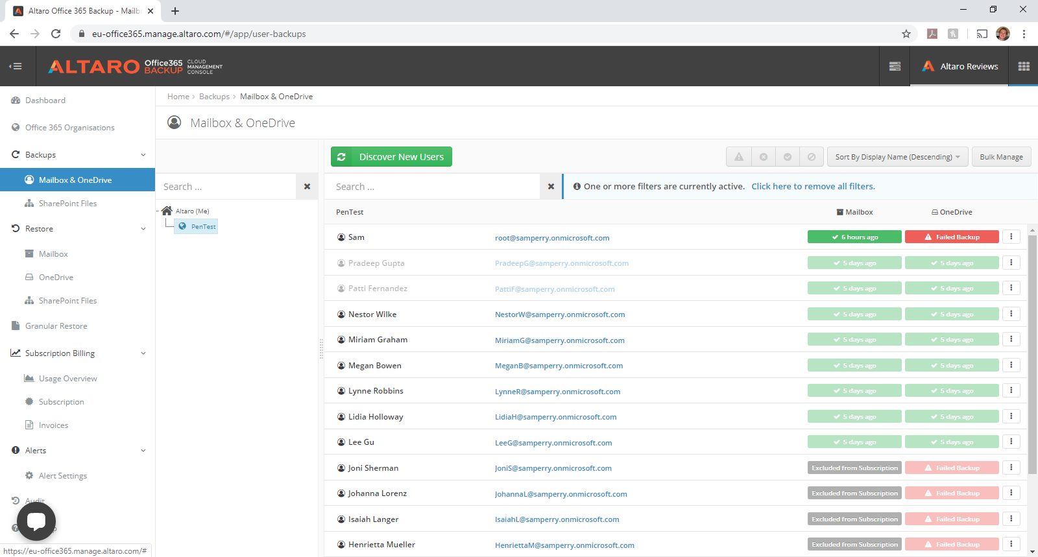
Task: Open the more options menu for Miriam Graham
Action: pos(1011,339)
